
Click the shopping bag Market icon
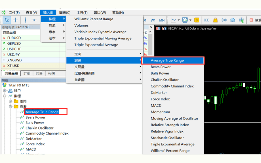point(215,20)
